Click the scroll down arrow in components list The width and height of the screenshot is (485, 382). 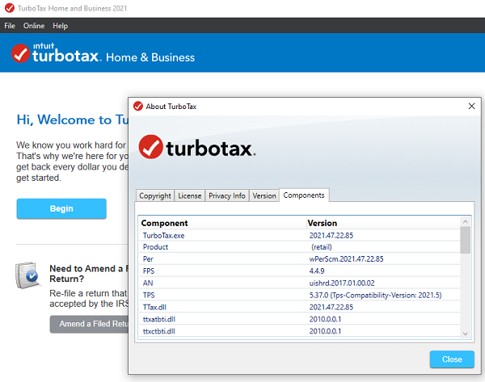tap(465, 334)
